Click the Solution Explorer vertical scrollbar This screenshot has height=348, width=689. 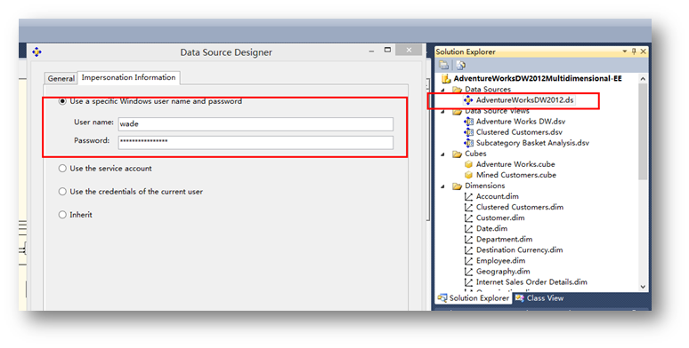pyautogui.click(x=643, y=131)
